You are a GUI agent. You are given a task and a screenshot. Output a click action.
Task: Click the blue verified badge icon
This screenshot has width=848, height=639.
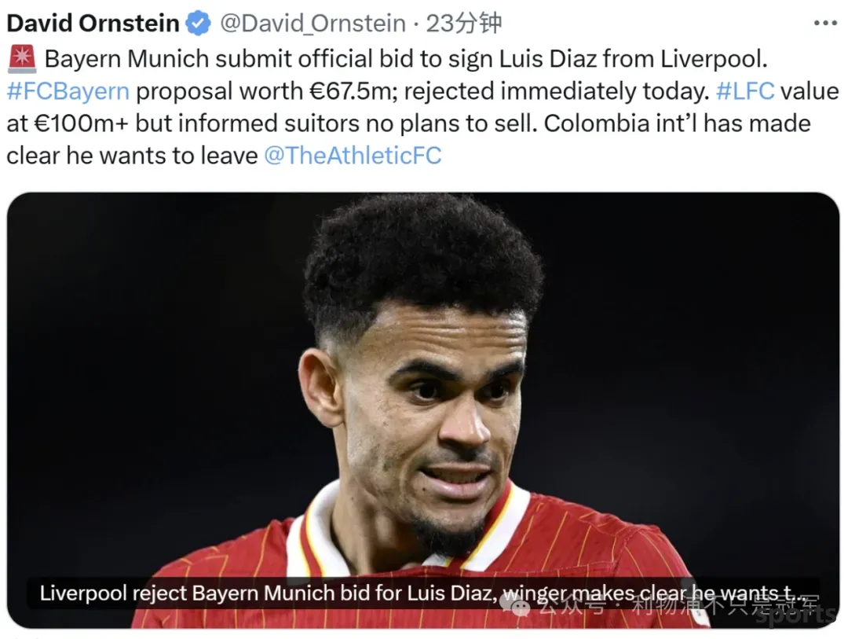198,24
